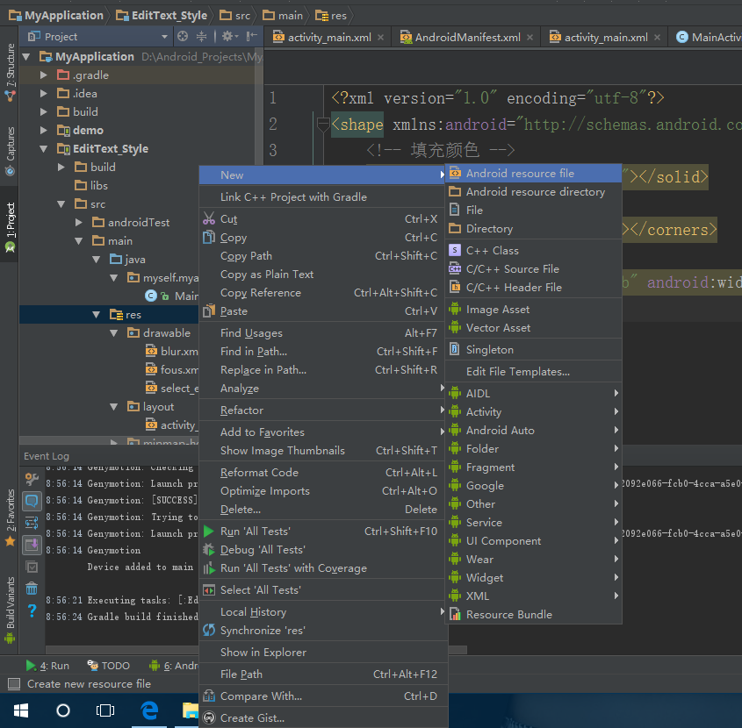The width and height of the screenshot is (742, 728).
Task: Click the trash icon beside the Event Log
Action: coord(32,586)
